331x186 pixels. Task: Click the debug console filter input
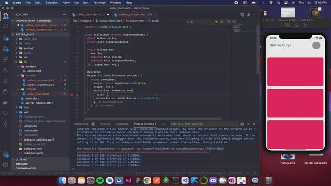click(204, 124)
